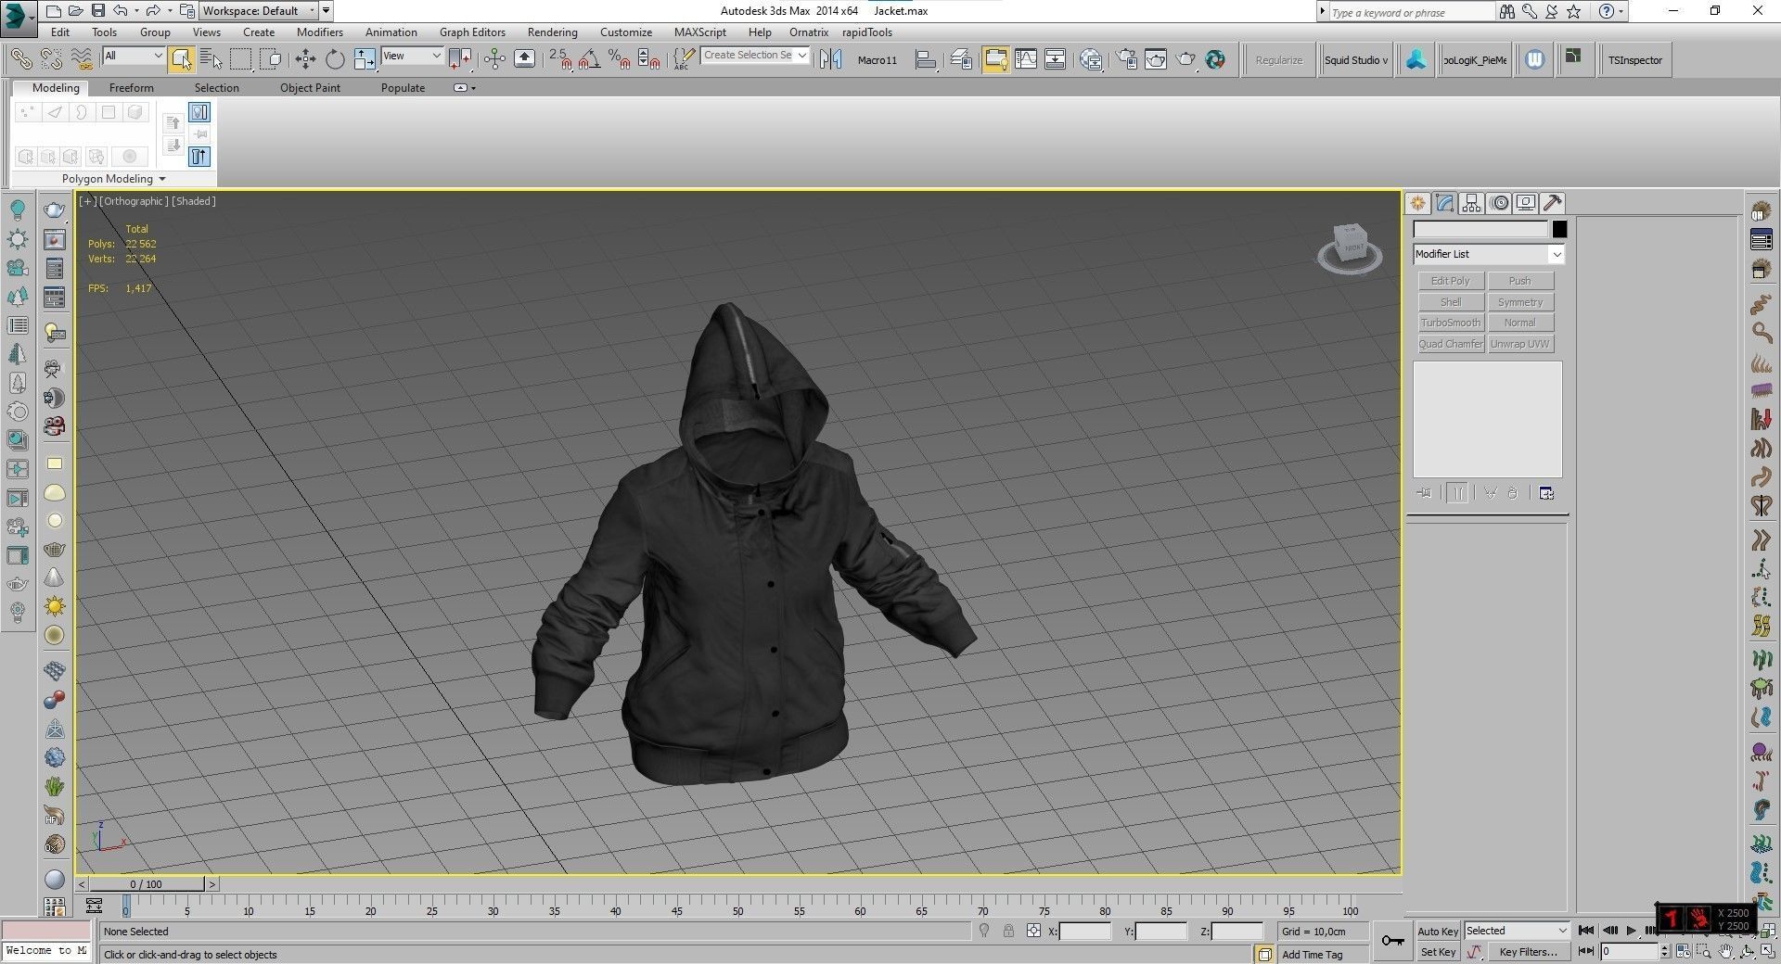Switch to the Freeform ribbon tab
The height and width of the screenshot is (964, 1781).
(x=131, y=88)
